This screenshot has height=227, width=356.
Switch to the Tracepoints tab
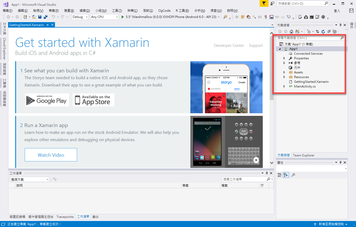65,217
